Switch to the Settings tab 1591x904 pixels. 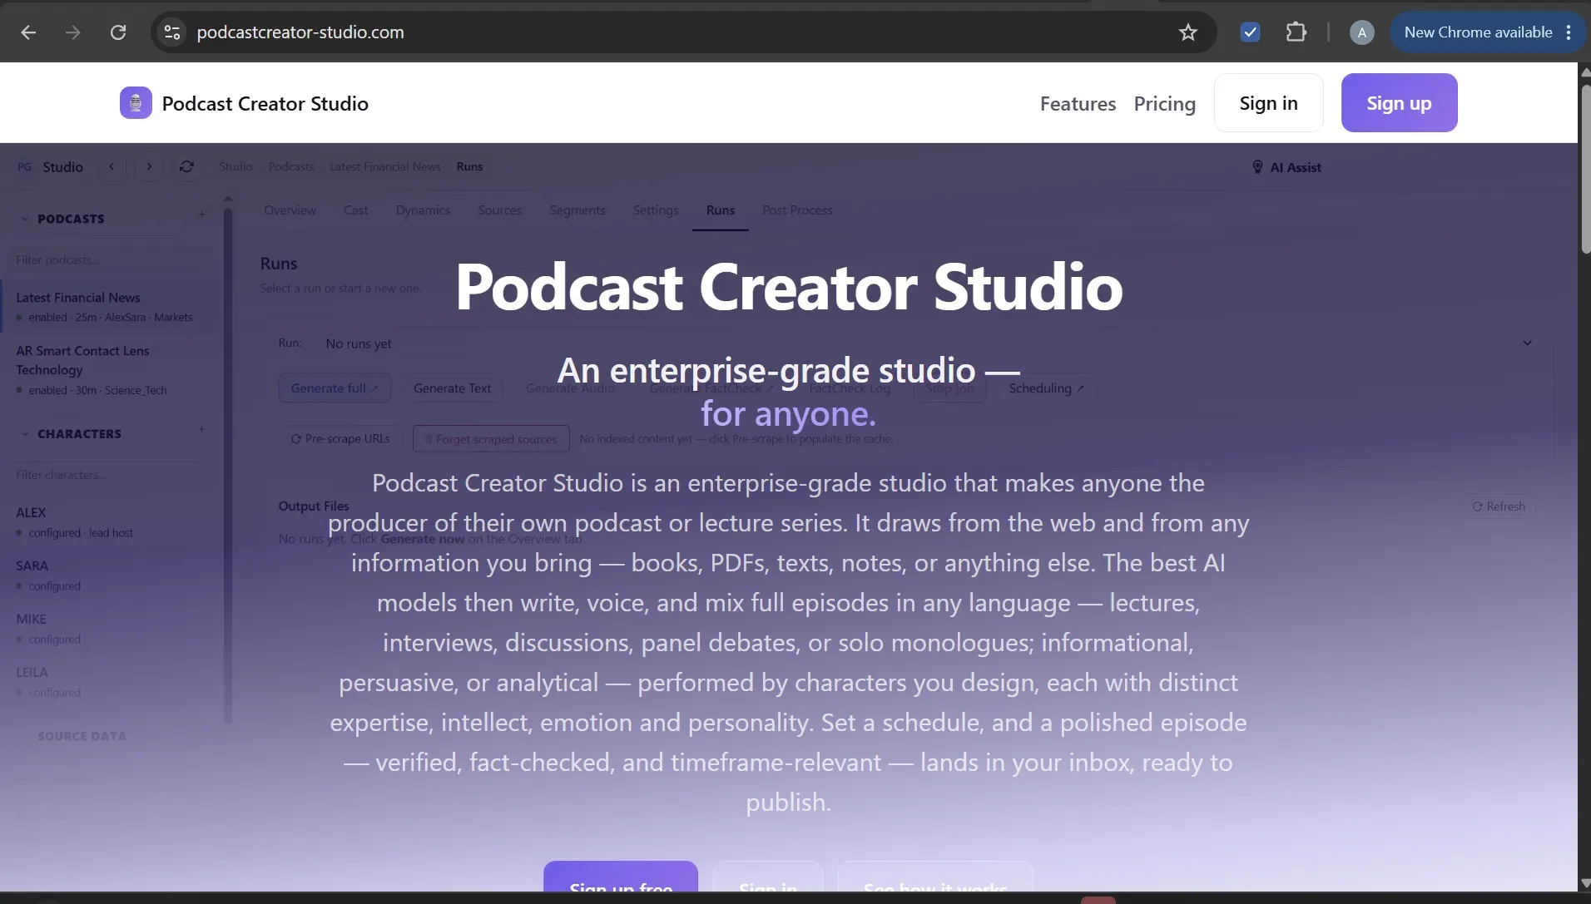[655, 210]
